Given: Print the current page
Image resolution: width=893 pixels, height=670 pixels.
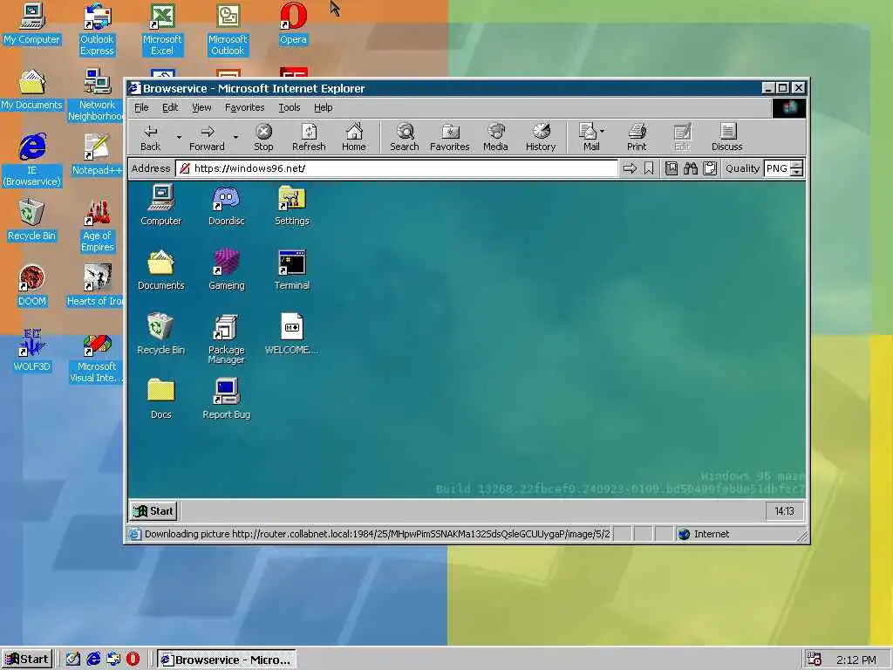Looking at the screenshot, I should click(x=637, y=137).
